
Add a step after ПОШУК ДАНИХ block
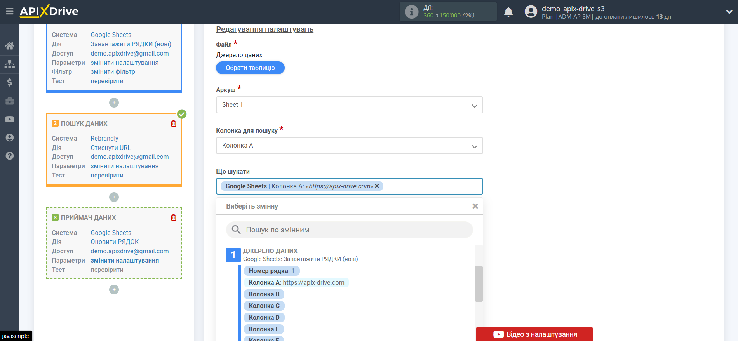pyautogui.click(x=114, y=197)
